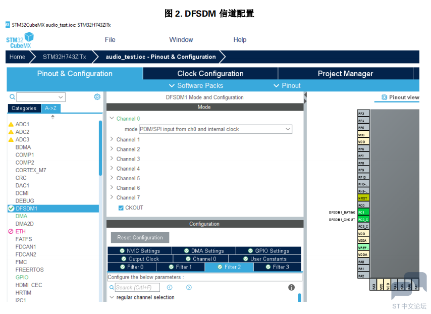The height and width of the screenshot is (314, 431).
Task: Click the peripheral list scrollbar
Action: (100, 148)
